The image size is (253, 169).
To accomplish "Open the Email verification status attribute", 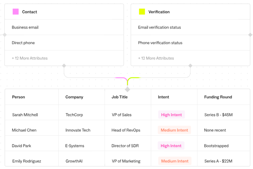I will tap(190, 27).
